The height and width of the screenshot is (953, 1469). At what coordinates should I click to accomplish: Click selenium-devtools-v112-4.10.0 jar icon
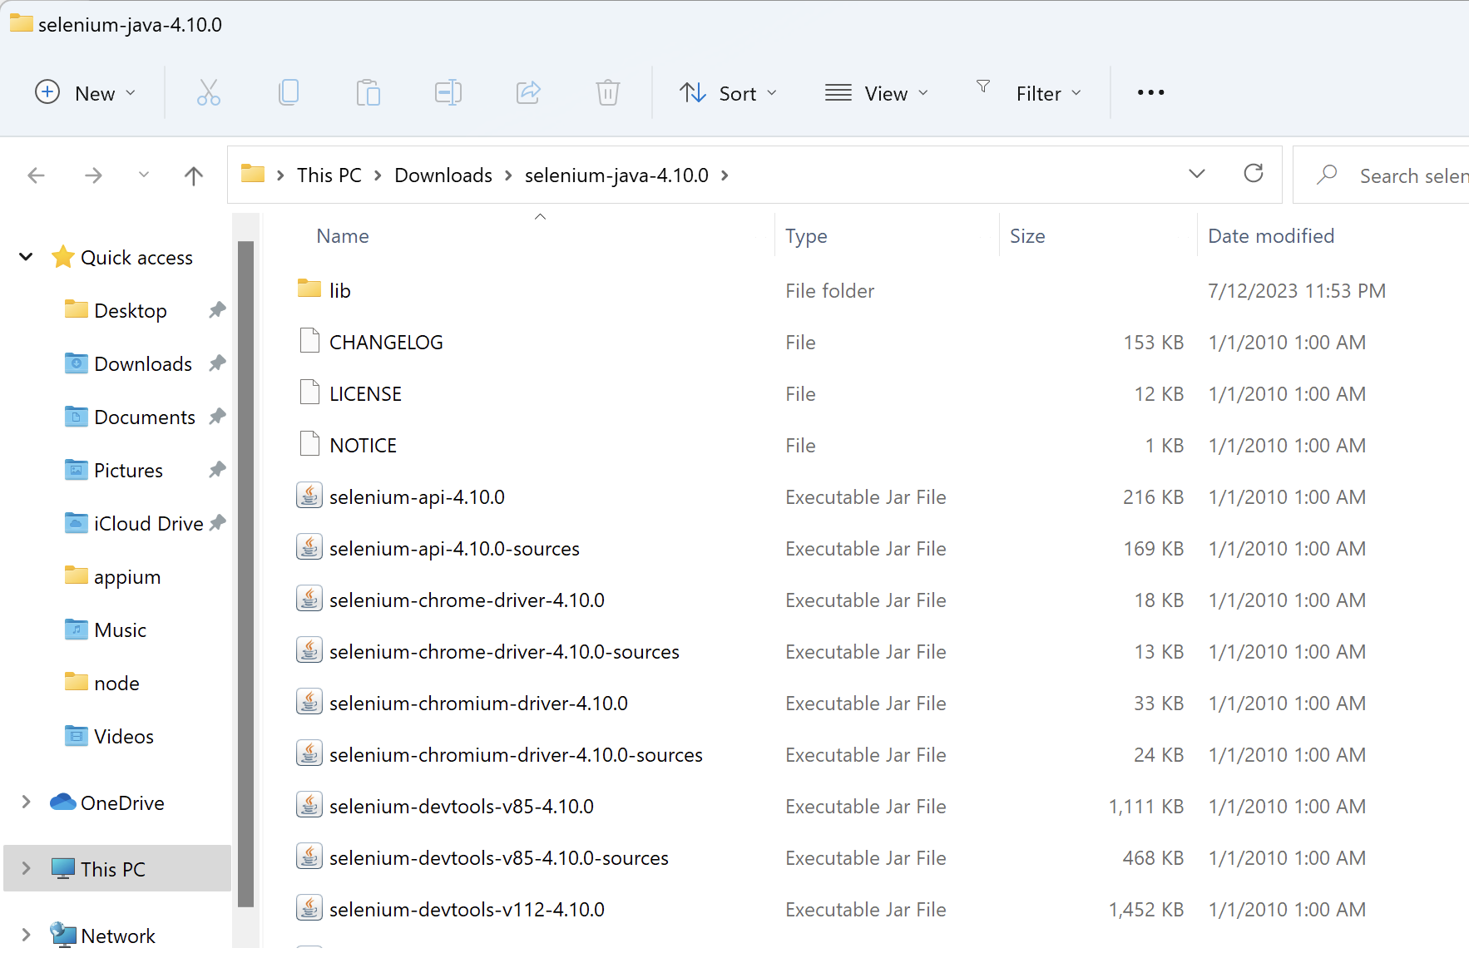pyautogui.click(x=309, y=908)
